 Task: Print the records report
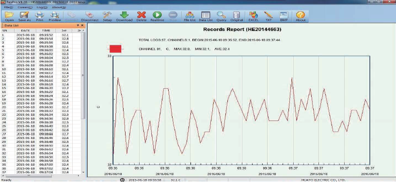[x=40, y=16]
